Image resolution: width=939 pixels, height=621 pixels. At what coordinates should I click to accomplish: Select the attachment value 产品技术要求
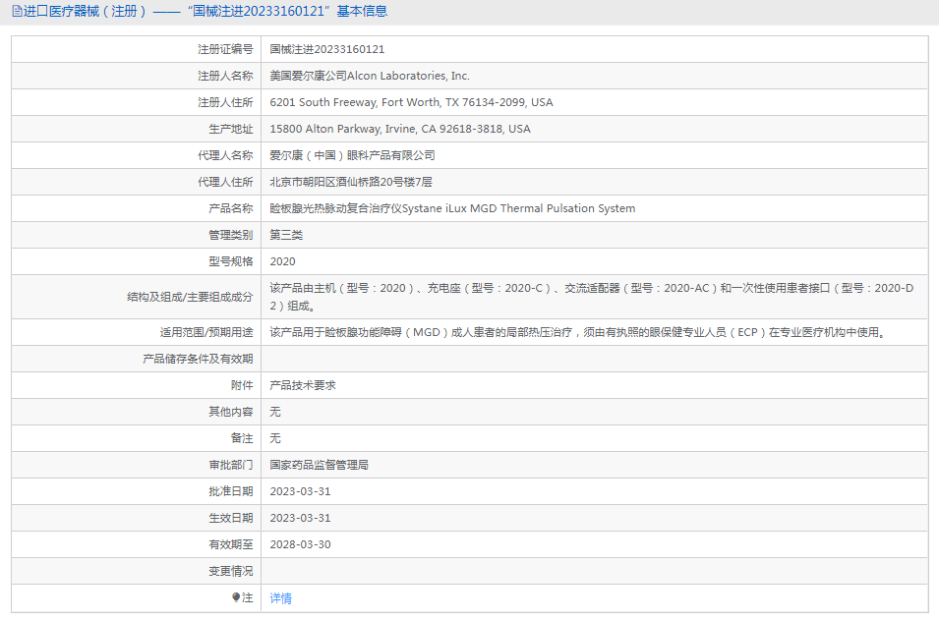coord(303,385)
